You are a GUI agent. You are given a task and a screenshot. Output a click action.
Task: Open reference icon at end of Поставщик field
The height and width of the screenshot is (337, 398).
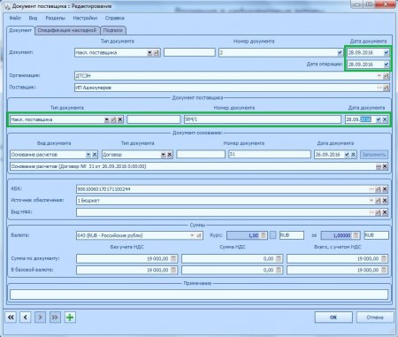pyautogui.click(x=386, y=88)
